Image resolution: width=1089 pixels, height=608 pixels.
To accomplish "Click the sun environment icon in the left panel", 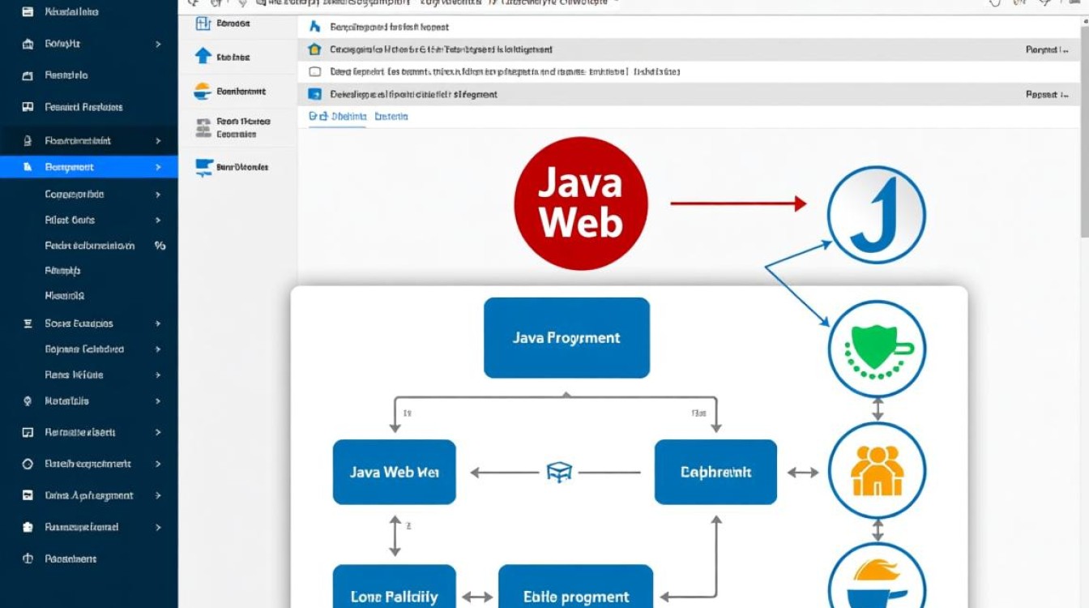I will tap(203, 90).
